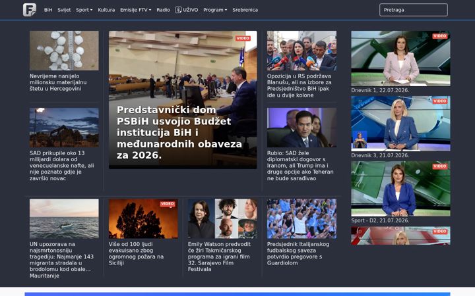Open article Opozicija u RS podržava Blanušu
This screenshot has width=475, height=296.
click(300, 86)
